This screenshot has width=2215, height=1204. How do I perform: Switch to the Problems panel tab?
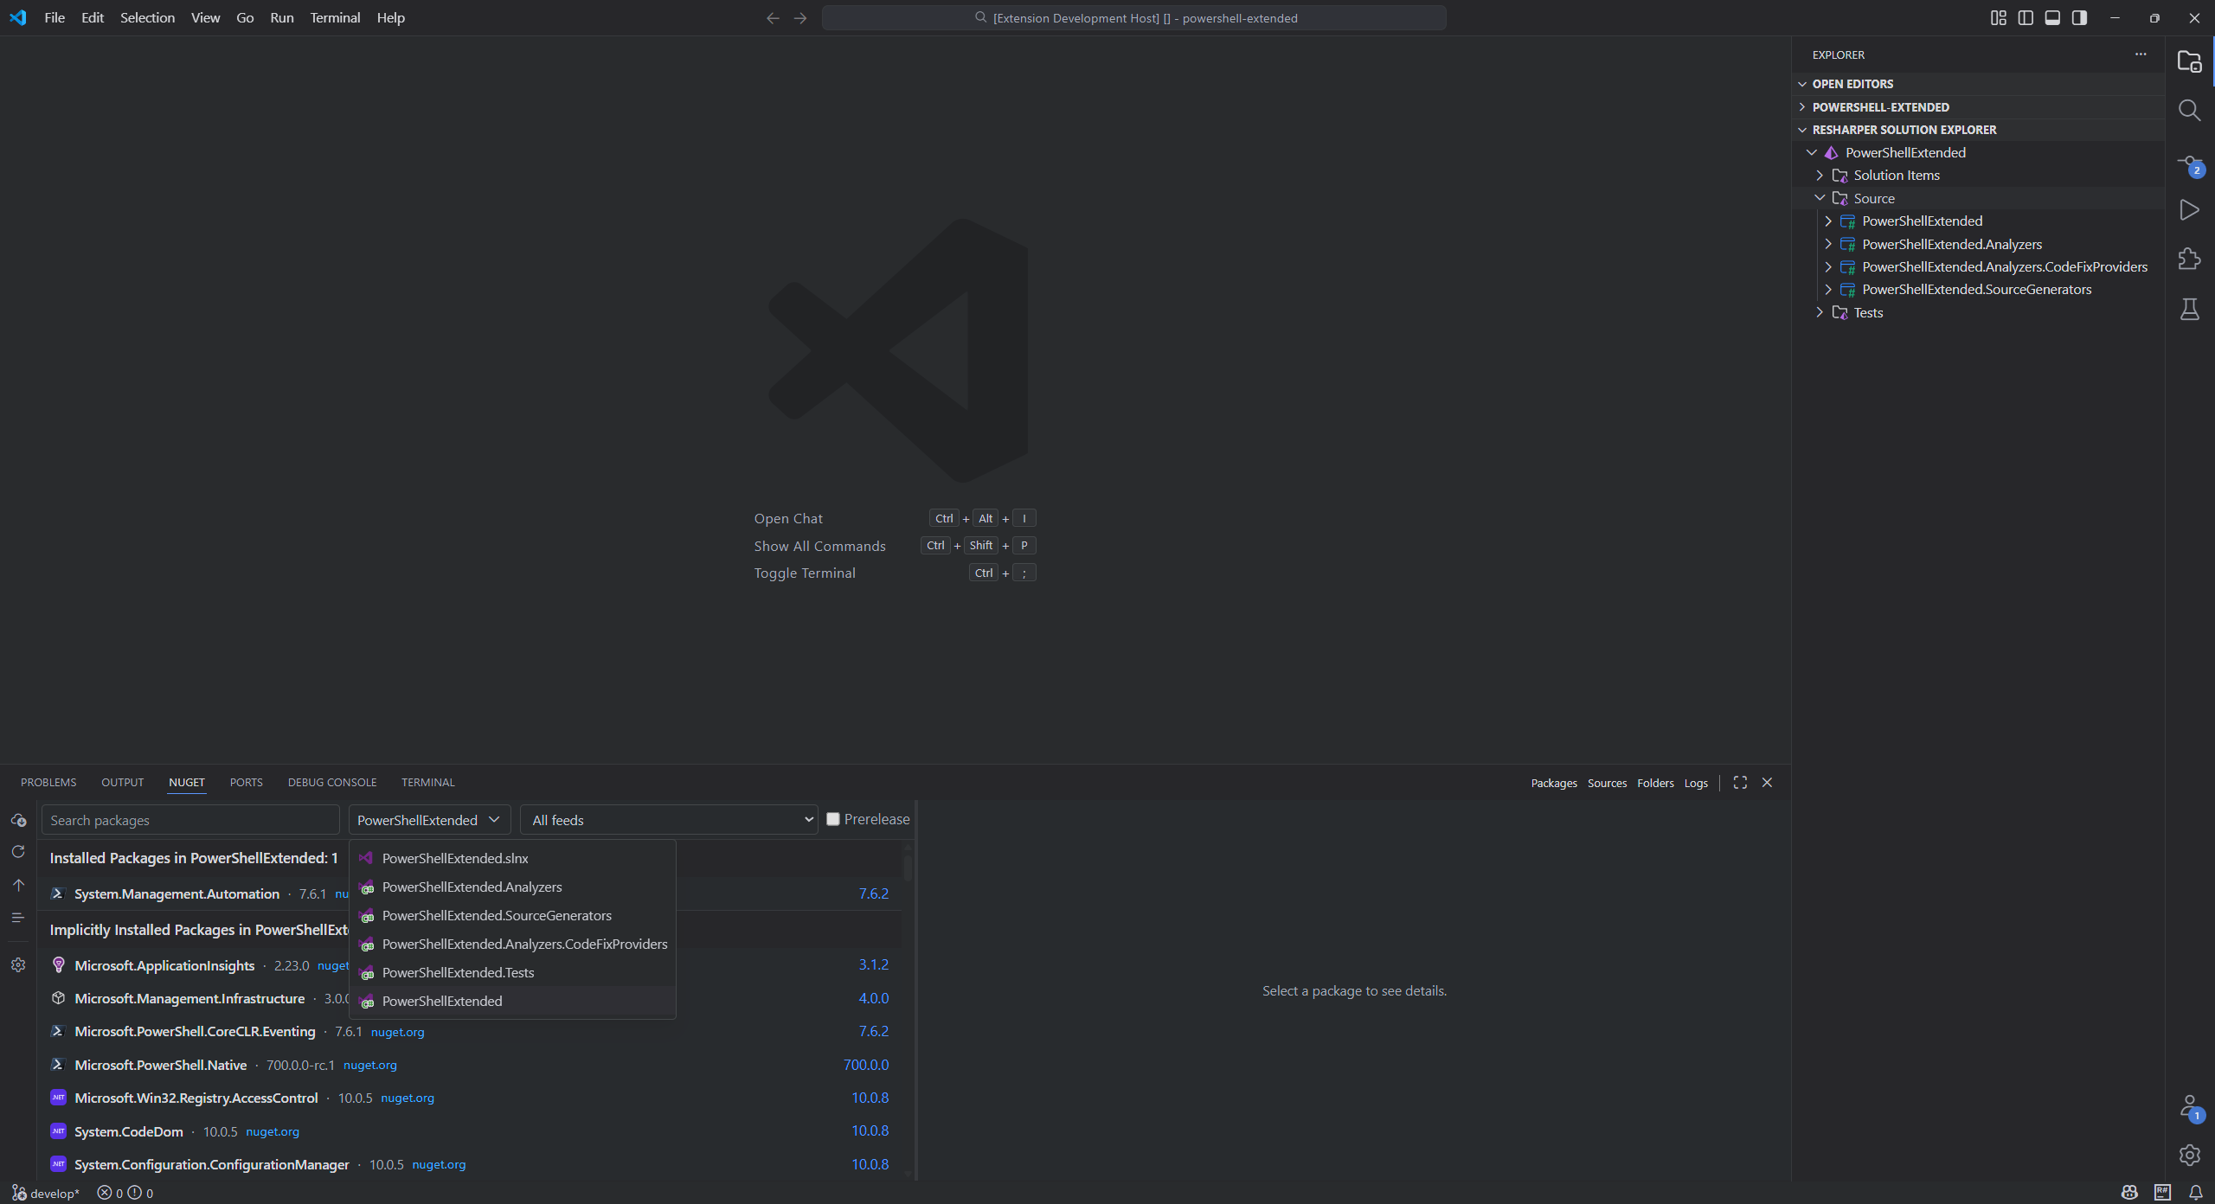tap(48, 783)
